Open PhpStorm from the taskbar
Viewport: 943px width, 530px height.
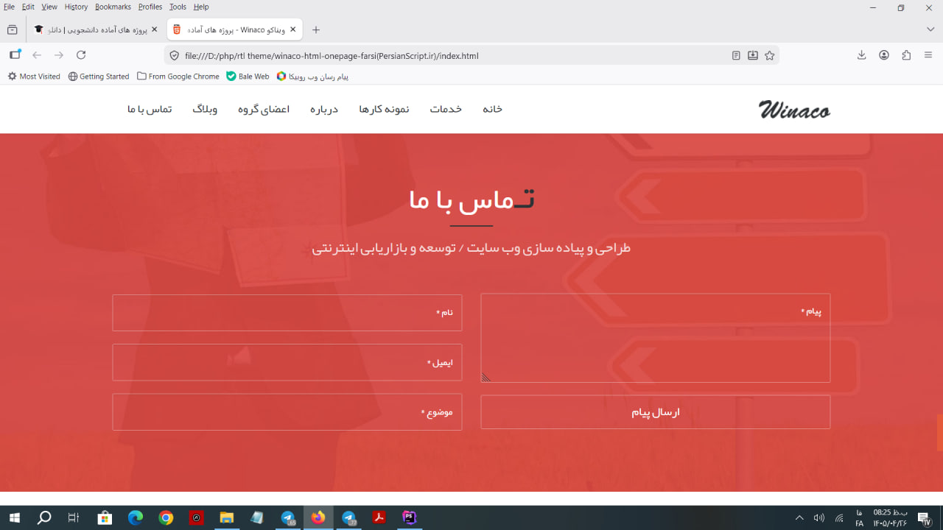pyautogui.click(x=410, y=517)
